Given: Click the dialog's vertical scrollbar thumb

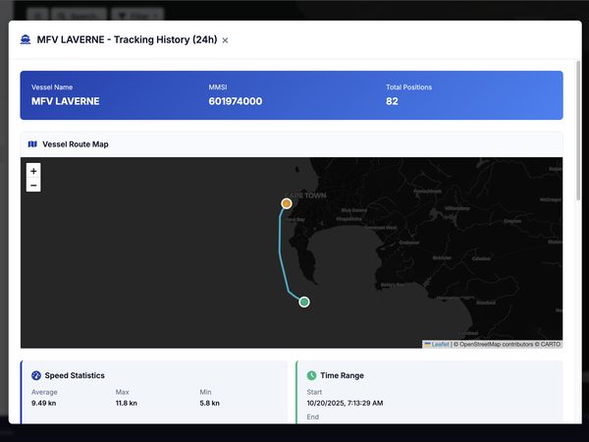Looking at the screenshot, I should [578, 130].
